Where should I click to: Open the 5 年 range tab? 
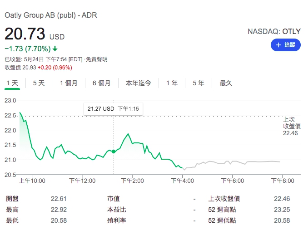199,83
